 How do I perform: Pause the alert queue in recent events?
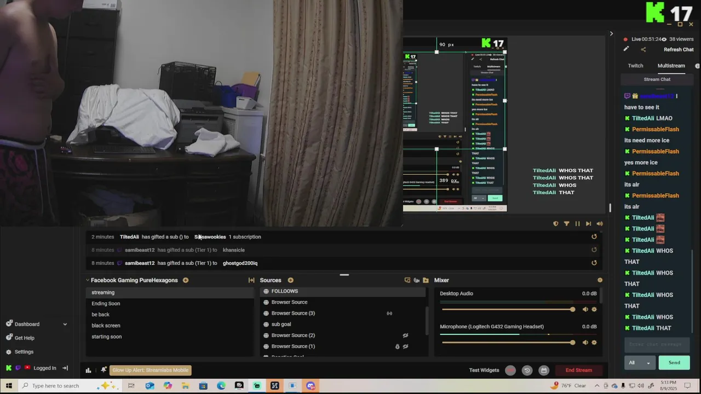577,224
